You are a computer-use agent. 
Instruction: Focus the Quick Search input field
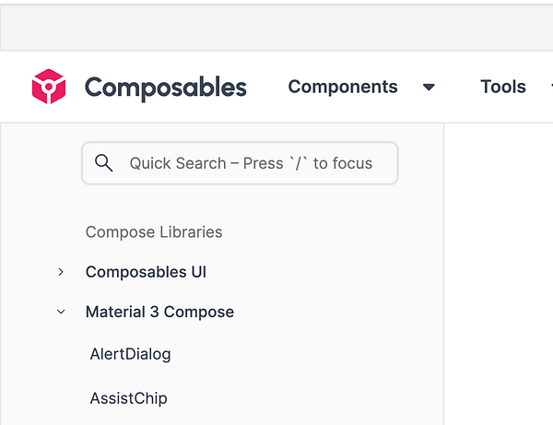251,163
